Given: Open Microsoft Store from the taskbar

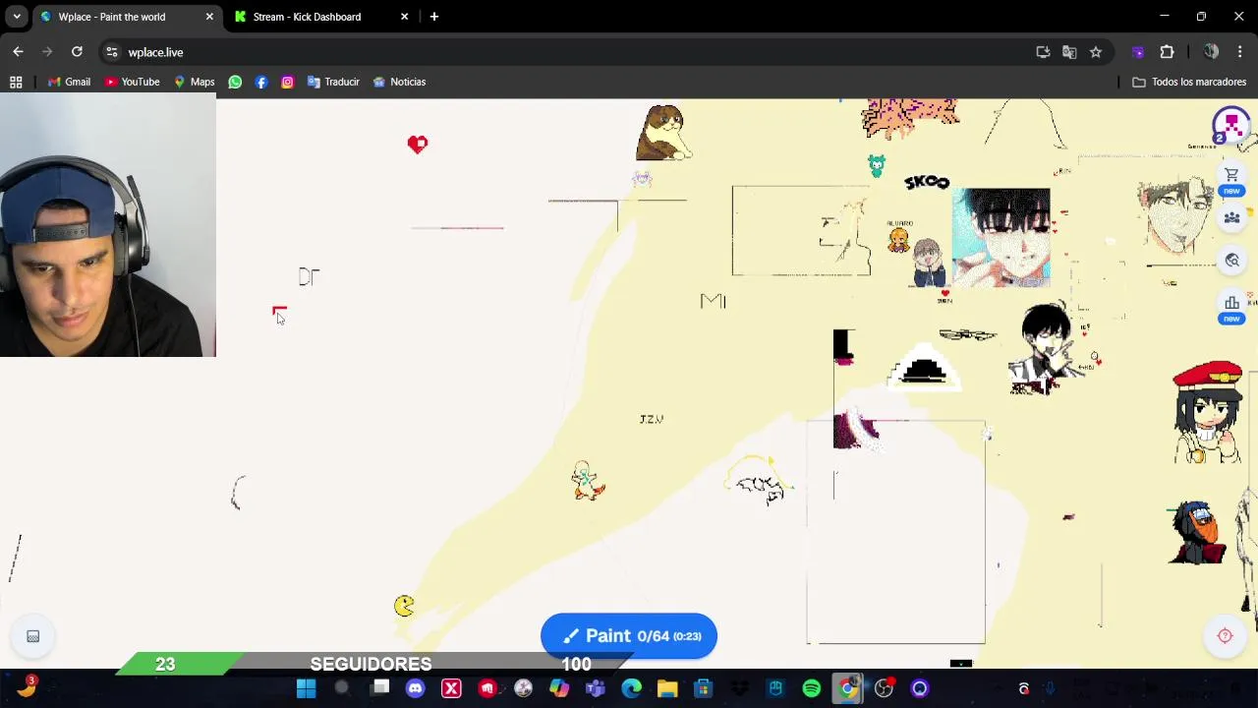Looking at the screenshot, I should tap(703, 688).
